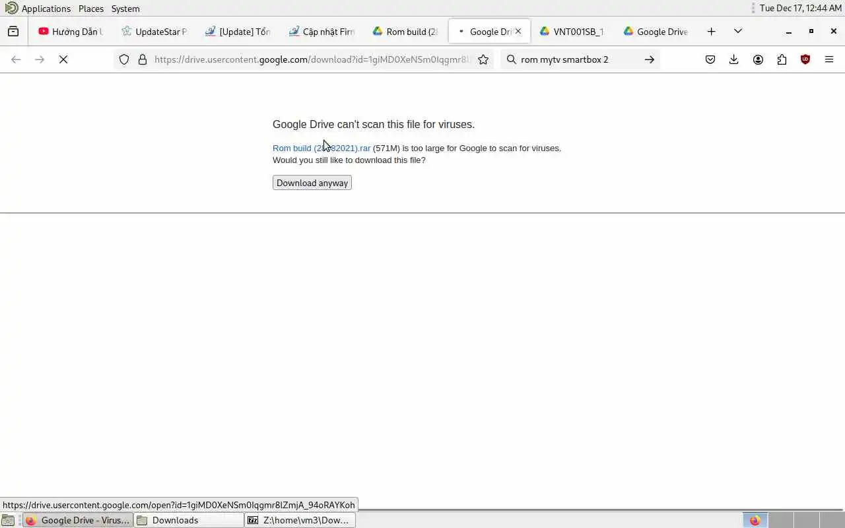Switch to the Hướng Dẫn YouTube tab
The width and height of the screenshot is (845, 528).
(x=71, y=31)
